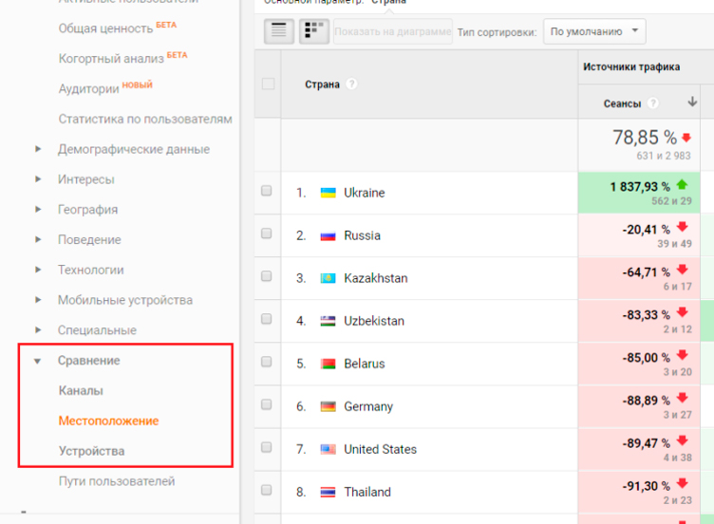Switch to the data table view icon
Image resolution: width=714 pixels, height=524 pixels.
(279, 31)
